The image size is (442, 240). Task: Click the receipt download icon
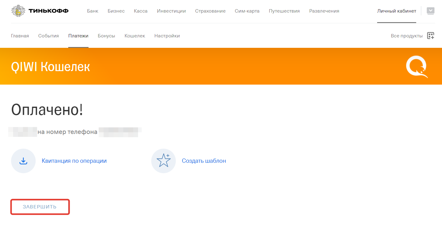23,161
